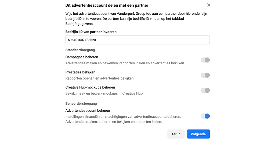This screenshot has width=275, height=141.
Task: Click the Standaardtoegang section heading
Action: pos(80,50)
